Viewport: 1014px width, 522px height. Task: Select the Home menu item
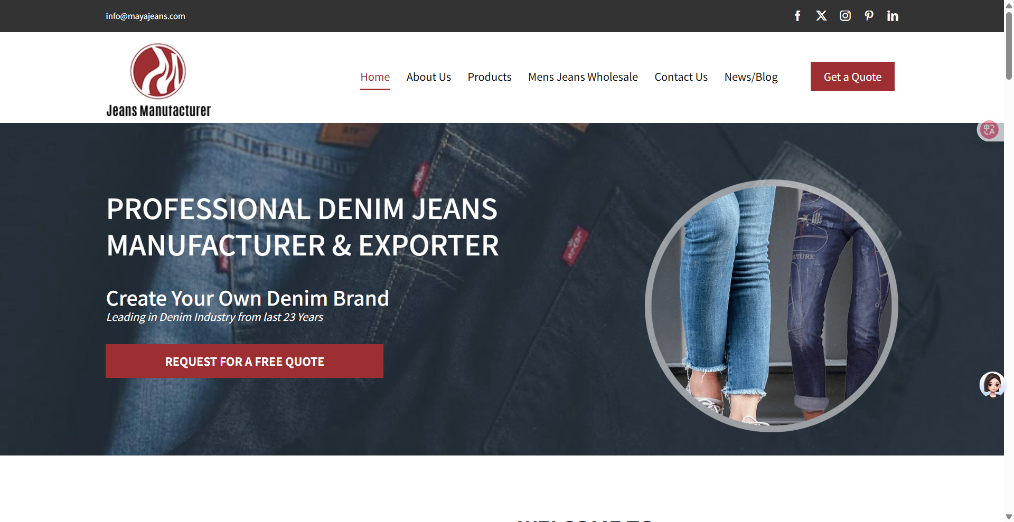[x=375, y=77]
